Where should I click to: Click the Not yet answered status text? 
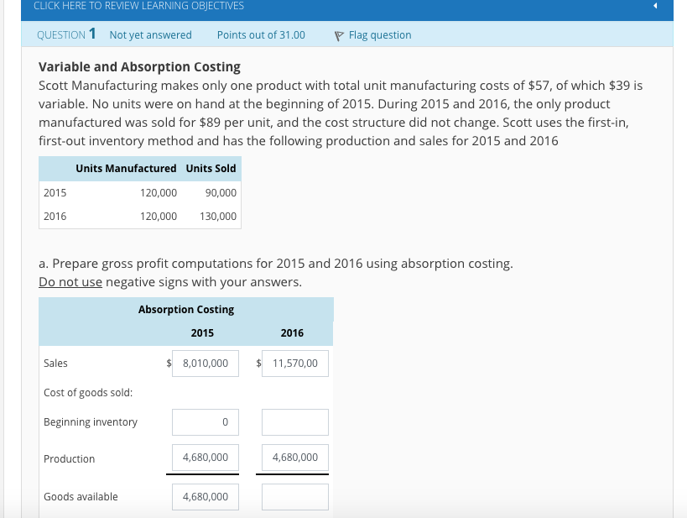150,35
